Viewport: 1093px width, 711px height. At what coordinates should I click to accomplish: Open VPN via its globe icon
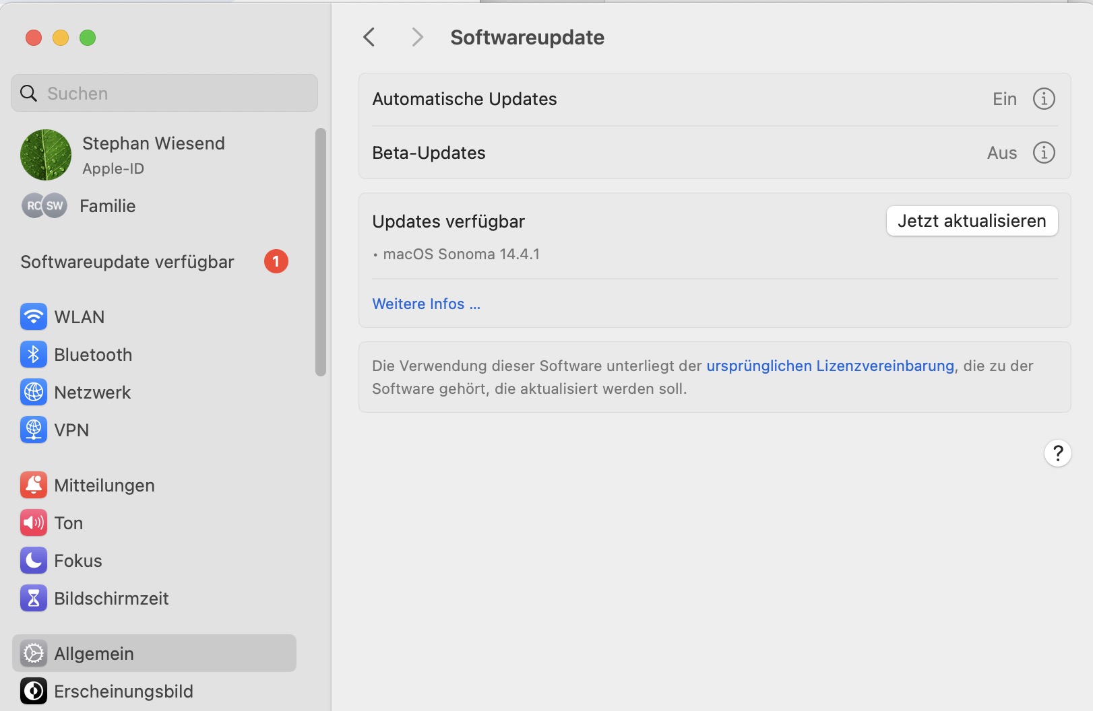click(34, 430)
